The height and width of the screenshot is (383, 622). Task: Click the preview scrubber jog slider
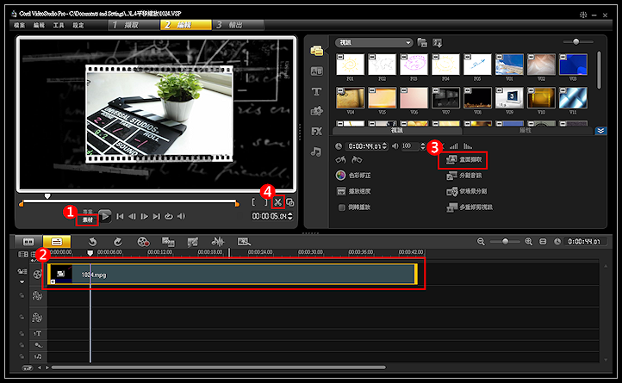(x=47, y=196)
